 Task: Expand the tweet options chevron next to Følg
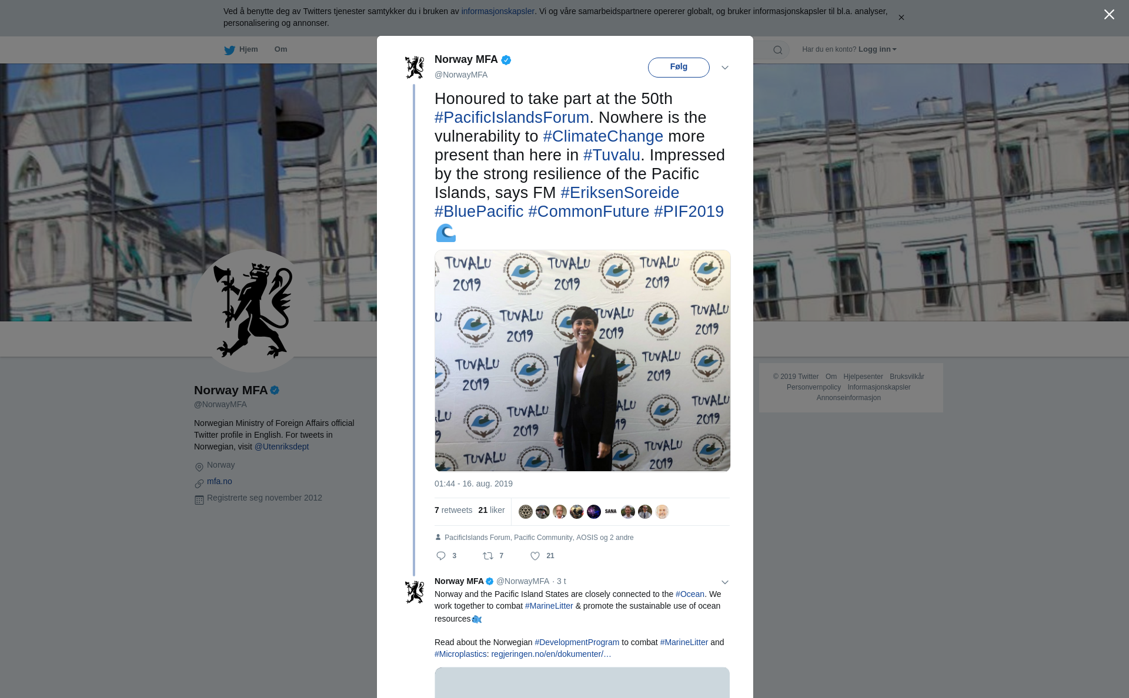[725, 68]
